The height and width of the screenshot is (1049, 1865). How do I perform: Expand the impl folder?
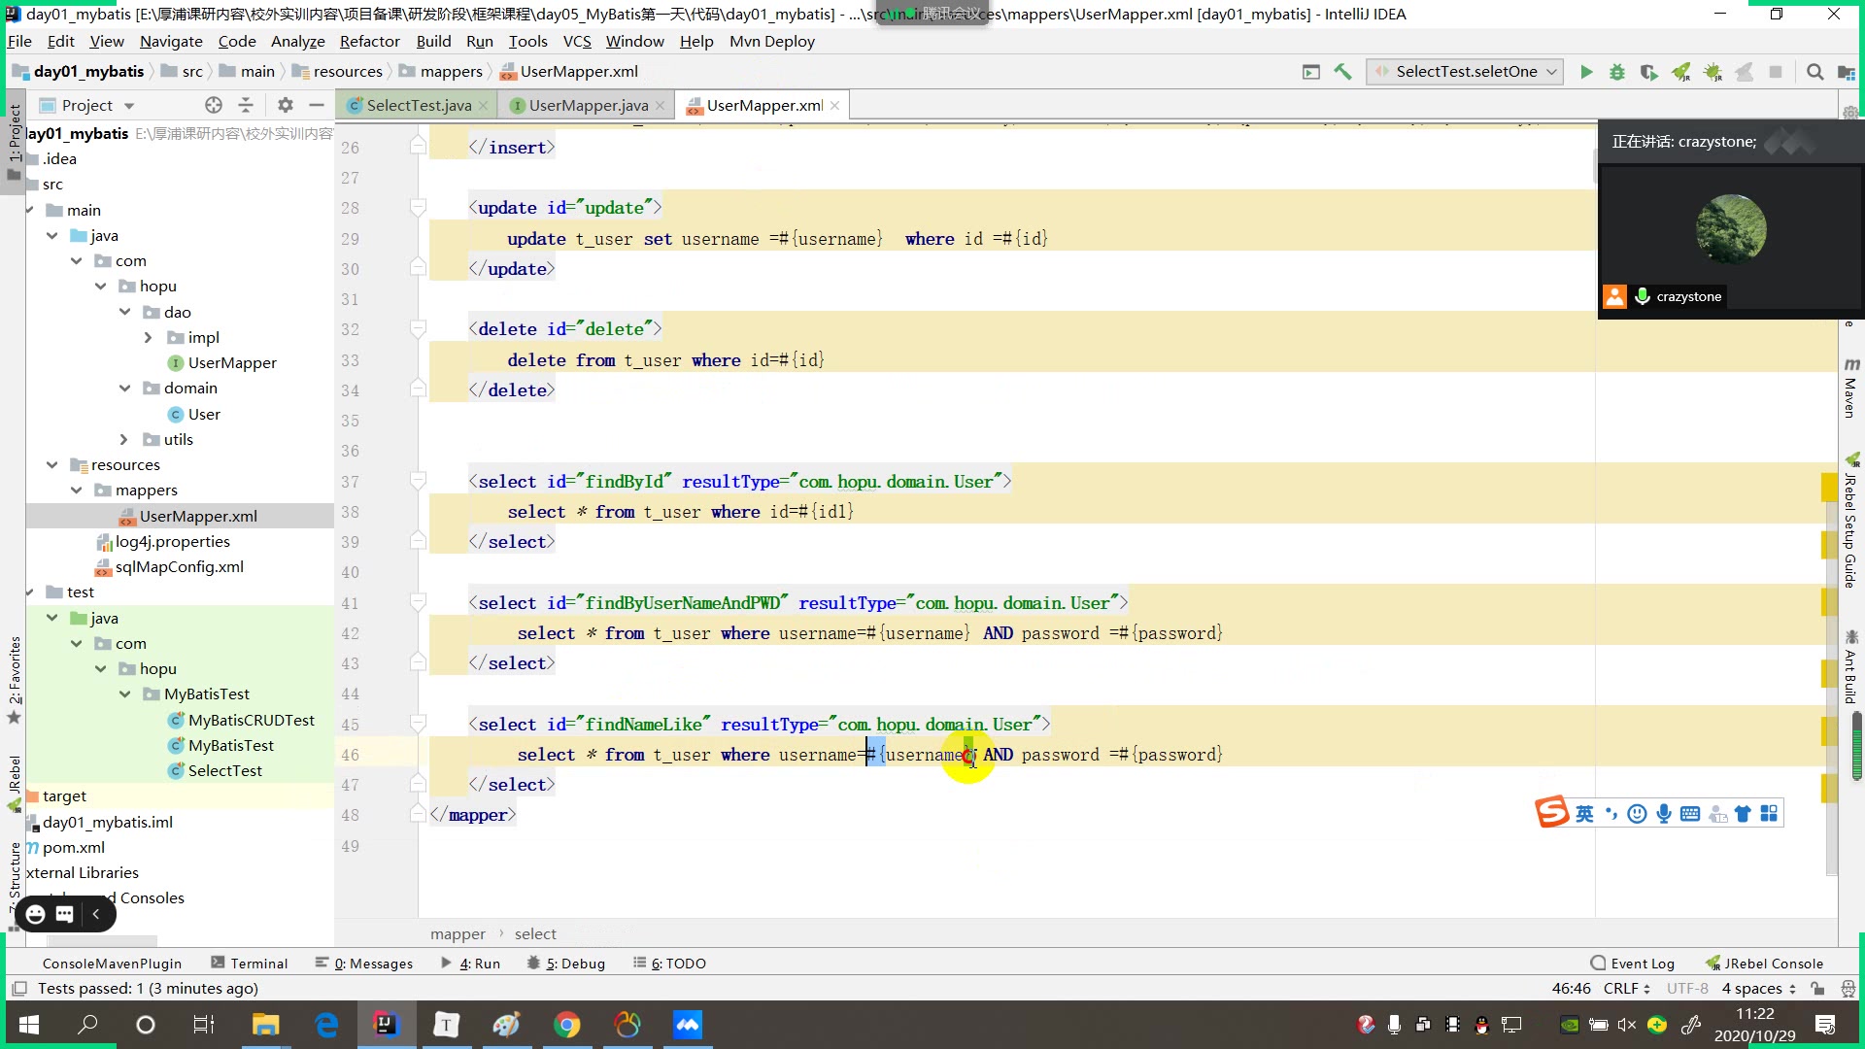148,337
